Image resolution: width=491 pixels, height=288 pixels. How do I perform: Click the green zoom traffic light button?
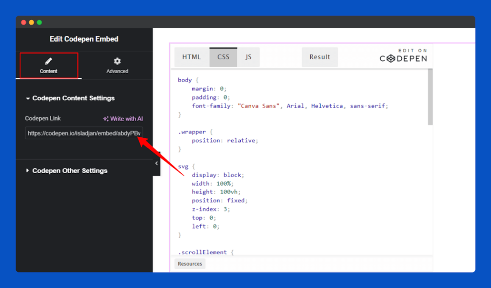pyautogui.click(x=39, y=22)
